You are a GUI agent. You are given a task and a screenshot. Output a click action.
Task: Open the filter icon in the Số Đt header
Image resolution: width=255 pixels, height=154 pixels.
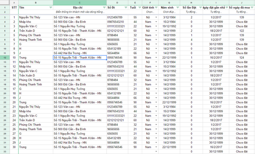(x=126, y=8)
